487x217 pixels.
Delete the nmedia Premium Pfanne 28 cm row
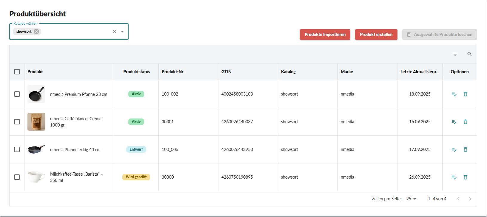(465, 94)
